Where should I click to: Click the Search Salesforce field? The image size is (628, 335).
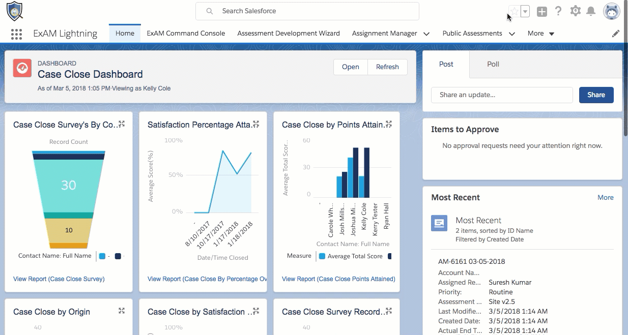[x=307, y=11]
